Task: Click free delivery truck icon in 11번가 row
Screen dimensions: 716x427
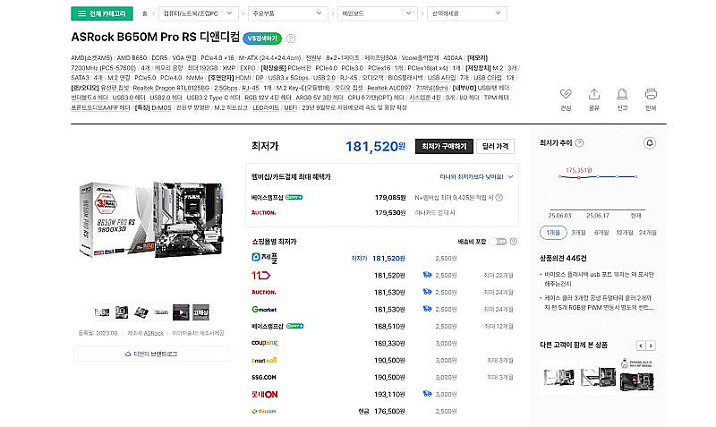Action: click(427, 275)
